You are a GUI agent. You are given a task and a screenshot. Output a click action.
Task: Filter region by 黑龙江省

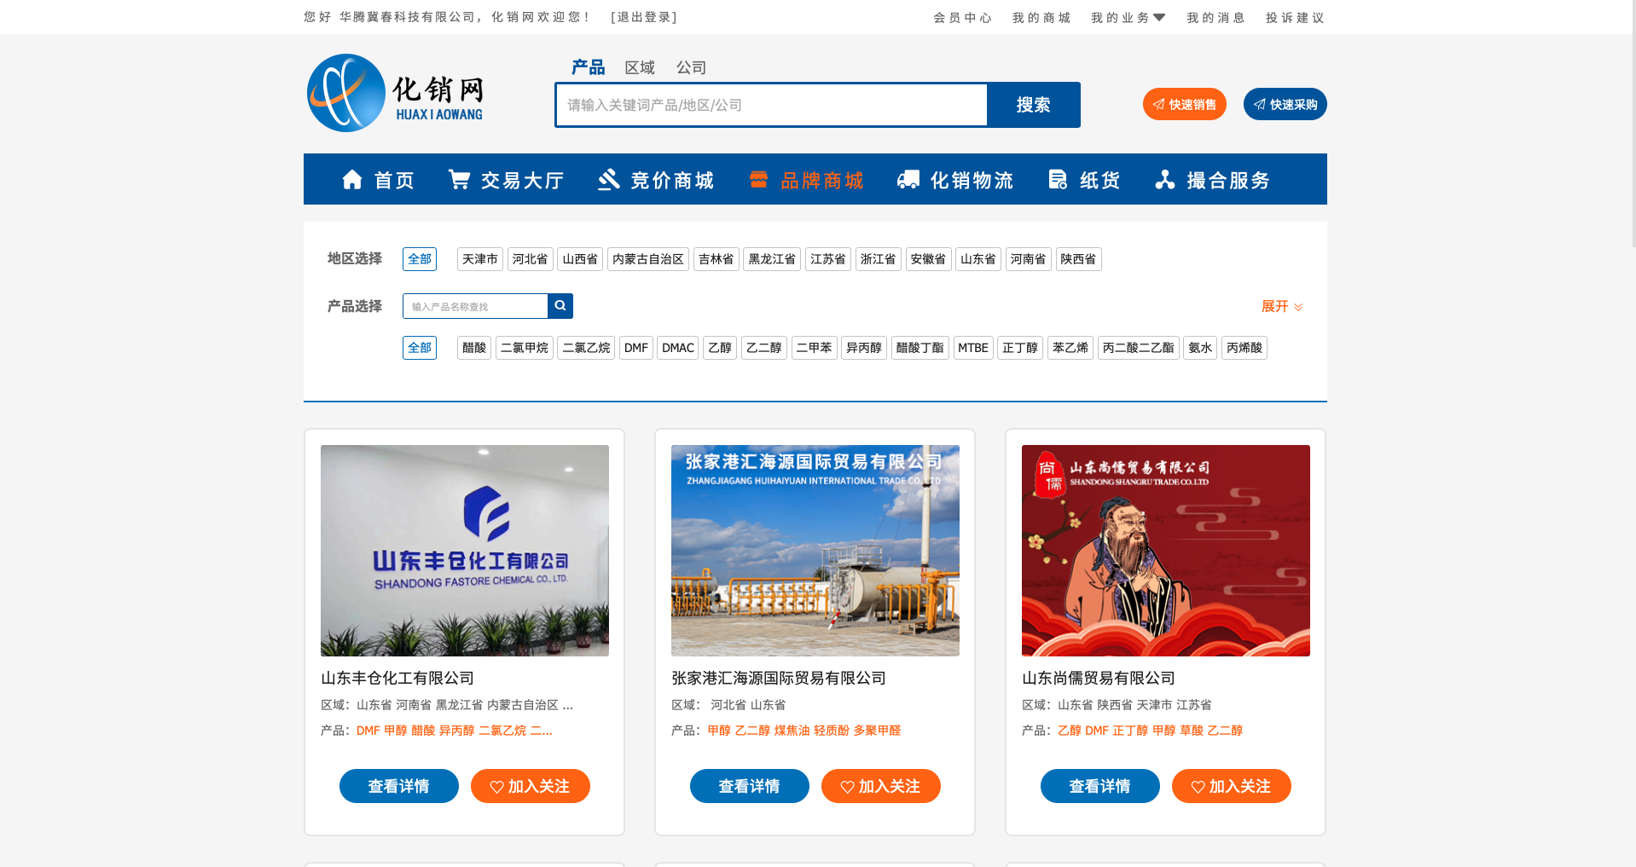(x=772, y=259)
